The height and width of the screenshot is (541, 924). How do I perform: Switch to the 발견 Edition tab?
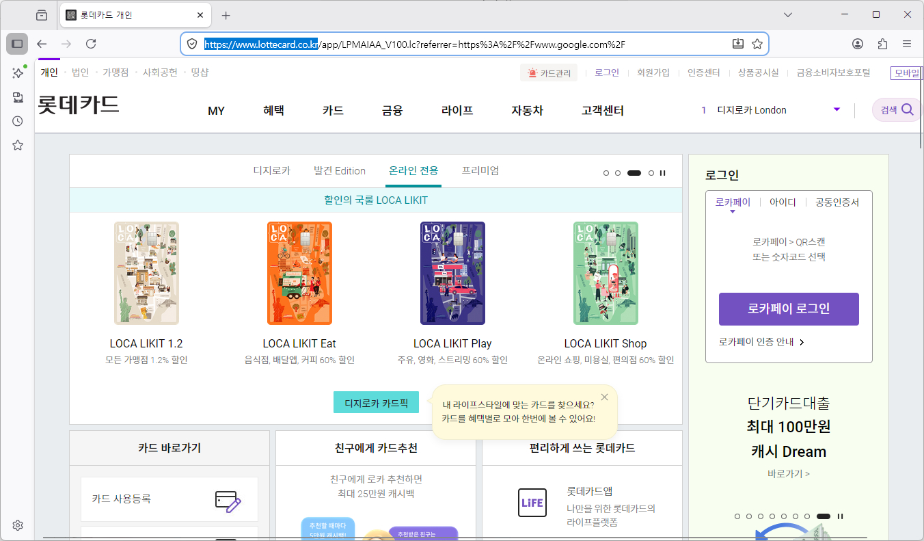[x=340, y=171]
